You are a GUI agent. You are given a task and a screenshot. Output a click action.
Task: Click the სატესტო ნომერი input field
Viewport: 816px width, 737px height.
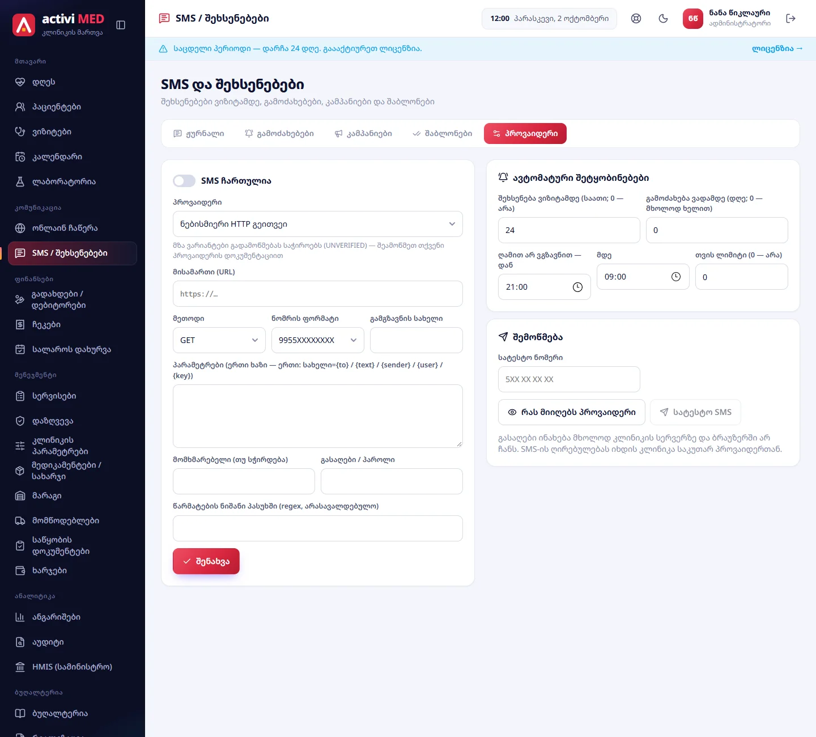(x=569, y=379)
